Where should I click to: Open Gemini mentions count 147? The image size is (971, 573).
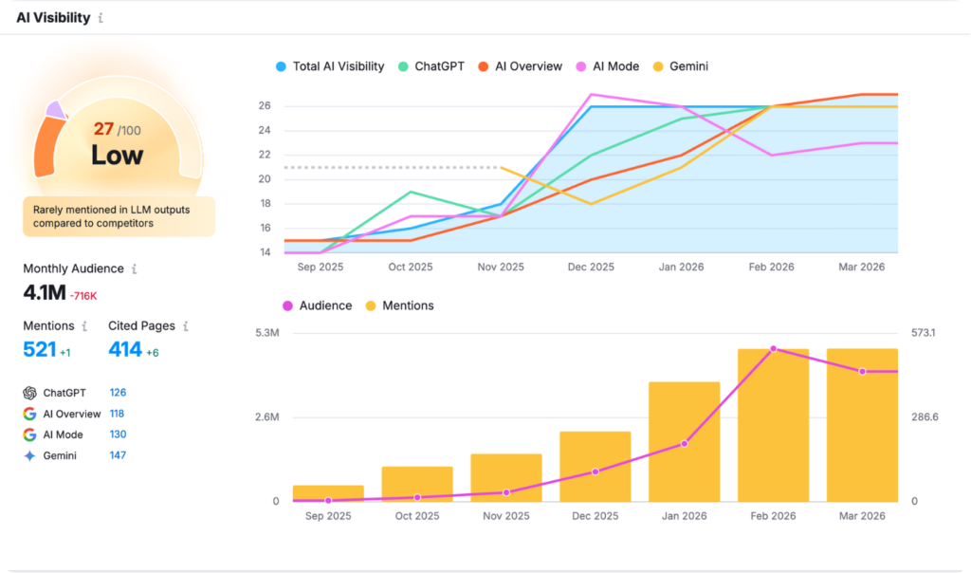118,455
